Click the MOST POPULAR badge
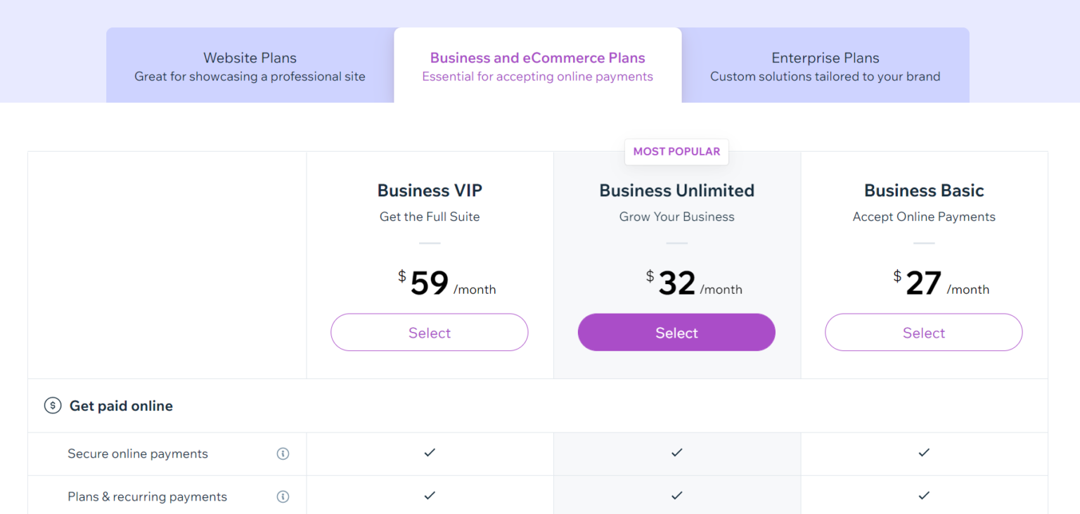Screen dimensions: 1080x514 676,152
